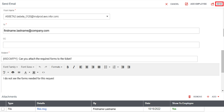Click editor scroll down arrow
224x112 pixels.
click(223, 90)
